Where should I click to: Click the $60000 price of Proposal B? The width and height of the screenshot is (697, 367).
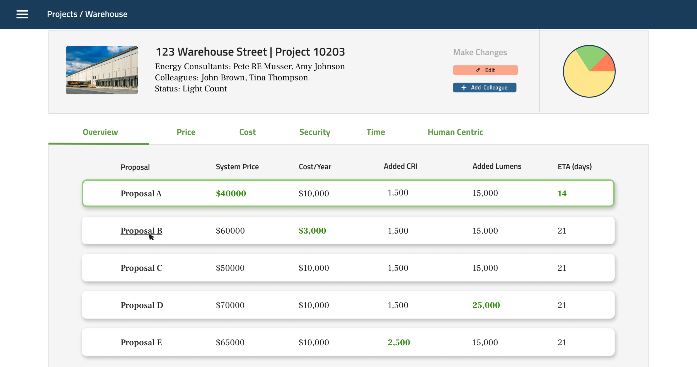pyautogui.click(x=230, y=231)
